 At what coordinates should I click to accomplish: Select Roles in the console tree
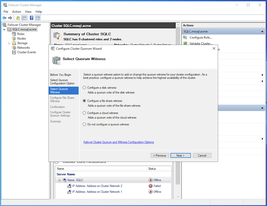(x=21, y=34)
